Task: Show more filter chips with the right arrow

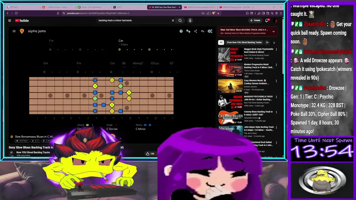Action: coord(274,42)
